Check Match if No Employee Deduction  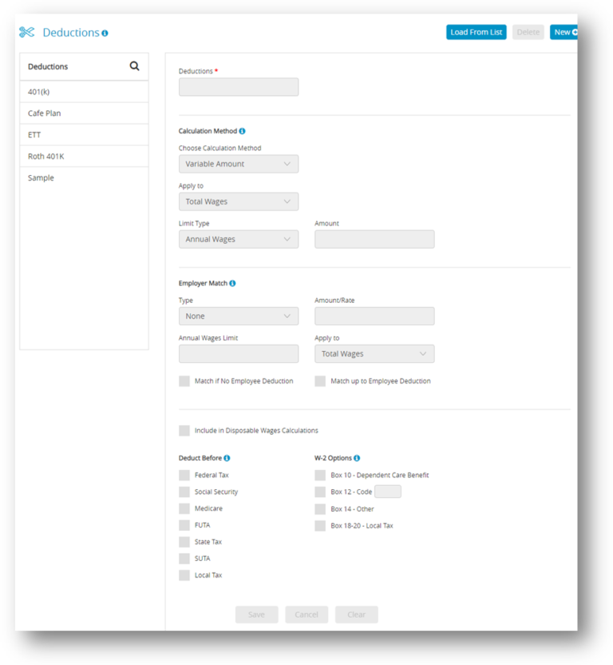[x=184, y=380]
